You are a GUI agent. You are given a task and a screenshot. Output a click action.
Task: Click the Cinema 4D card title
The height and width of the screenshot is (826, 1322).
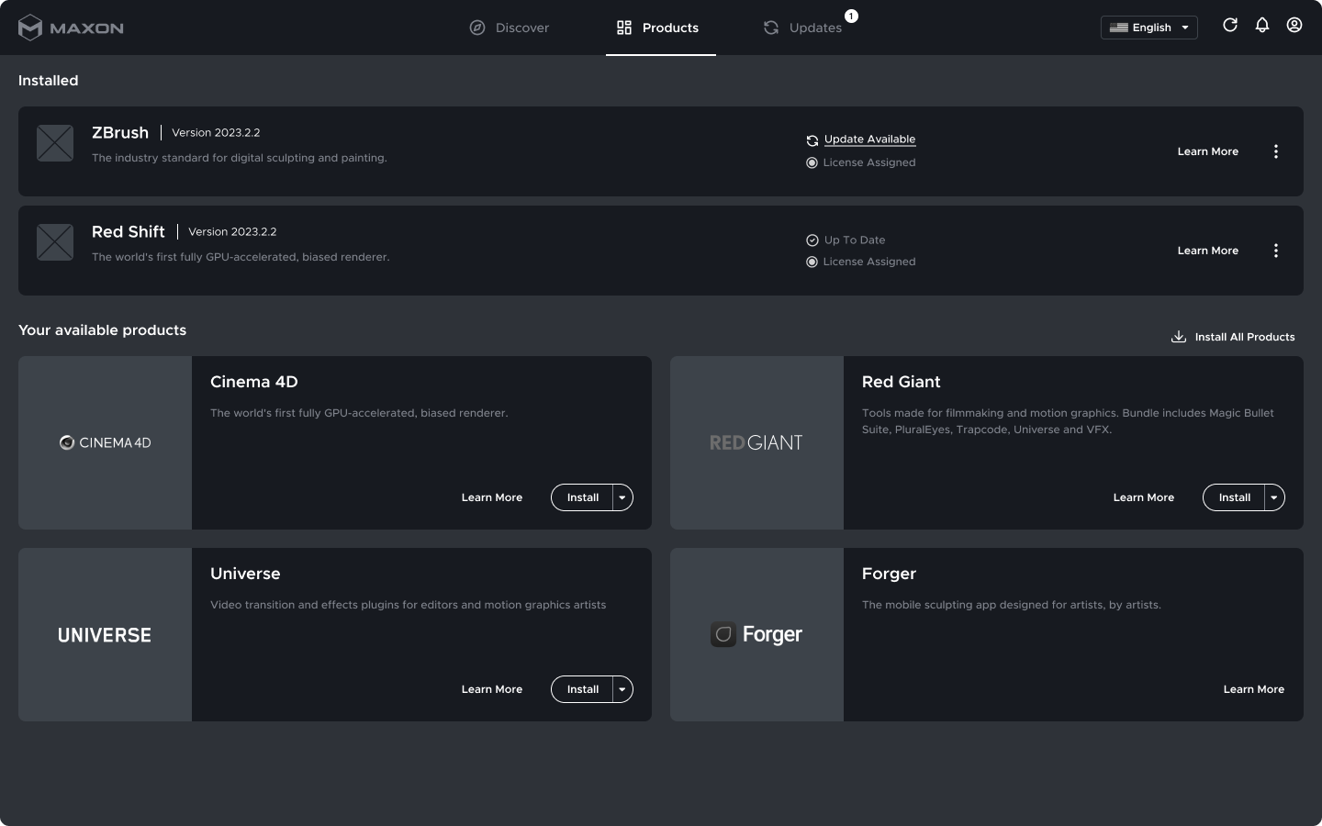254,382
